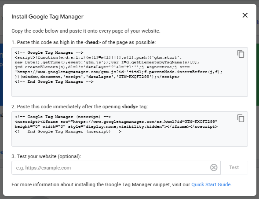Click the '2. Paste this code immediately after' instruction

pos(80,107)
